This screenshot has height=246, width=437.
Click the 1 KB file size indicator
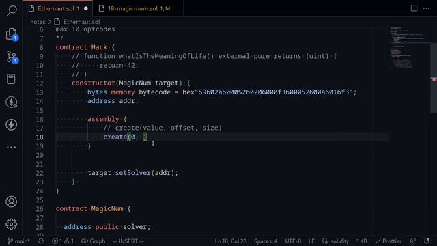click(361, 241)
